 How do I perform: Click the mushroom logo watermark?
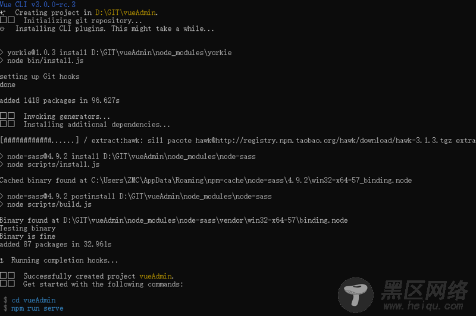[x=355, y=295]
